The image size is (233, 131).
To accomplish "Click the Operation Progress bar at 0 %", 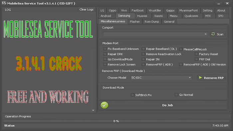I will point(116,121).
